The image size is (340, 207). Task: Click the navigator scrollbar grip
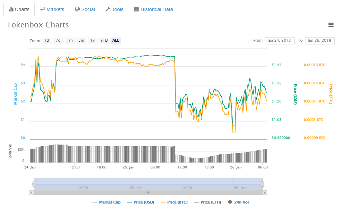click(148, 193)
